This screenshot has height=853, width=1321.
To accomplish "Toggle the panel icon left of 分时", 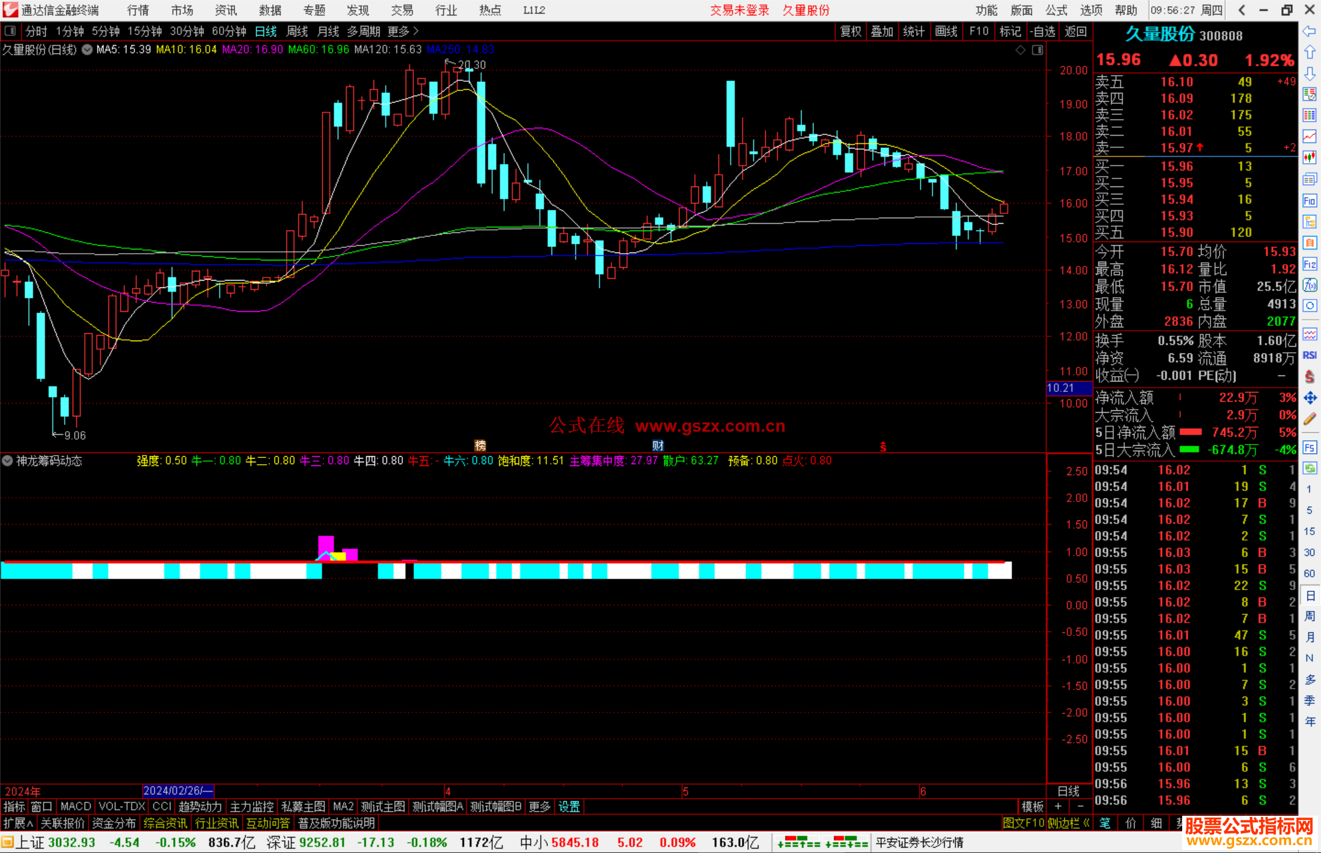I will tap(10, 31).
